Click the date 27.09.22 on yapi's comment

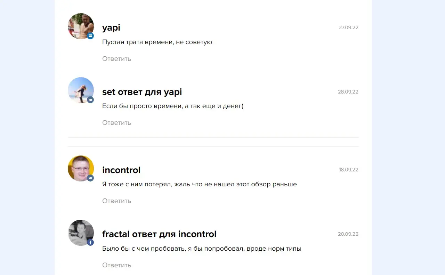[x=348, y=27]
